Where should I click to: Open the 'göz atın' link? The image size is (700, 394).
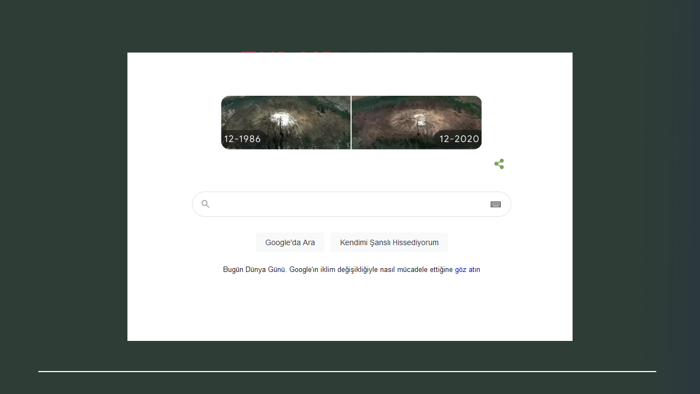[x=468, y=270]
